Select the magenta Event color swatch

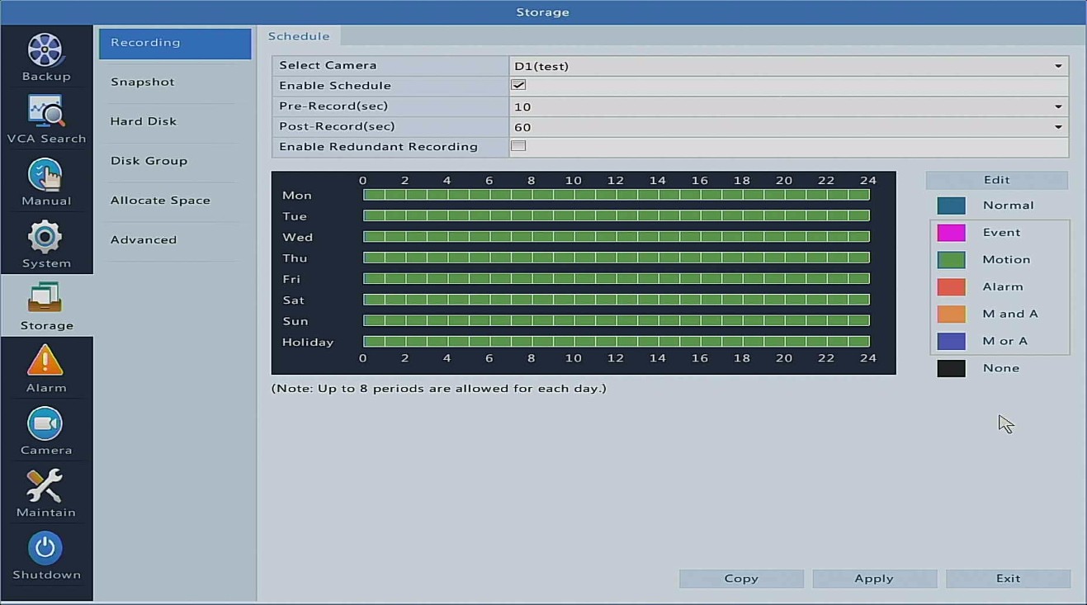[951, 233]
